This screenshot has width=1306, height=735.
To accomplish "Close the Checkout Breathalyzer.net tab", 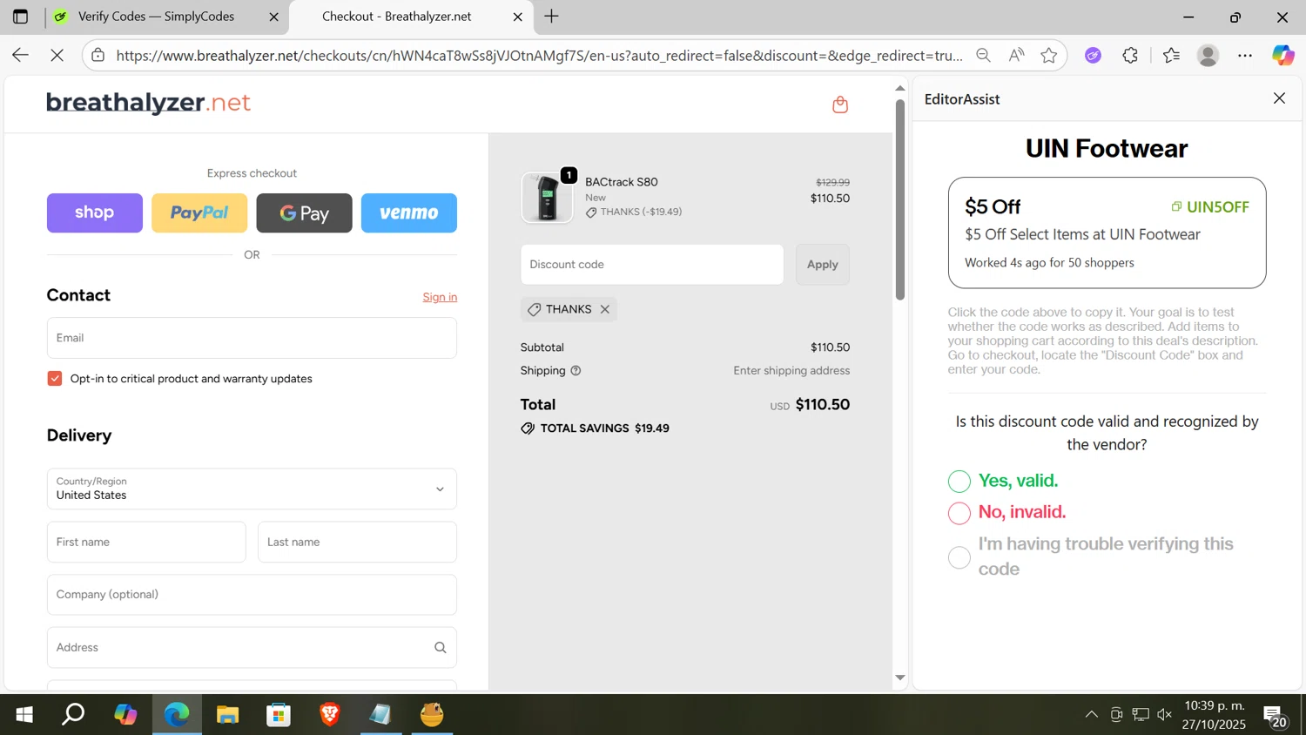I will pyautogui.click(x=518, y=17).
